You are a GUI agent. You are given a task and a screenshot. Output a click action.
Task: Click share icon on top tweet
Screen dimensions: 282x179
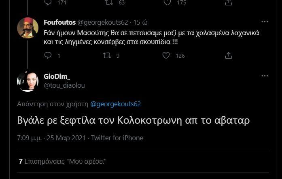[x=228, y=2]
